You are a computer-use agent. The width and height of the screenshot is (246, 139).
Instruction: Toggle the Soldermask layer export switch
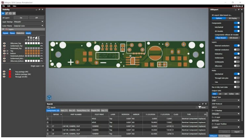click(x=237, y=58)
